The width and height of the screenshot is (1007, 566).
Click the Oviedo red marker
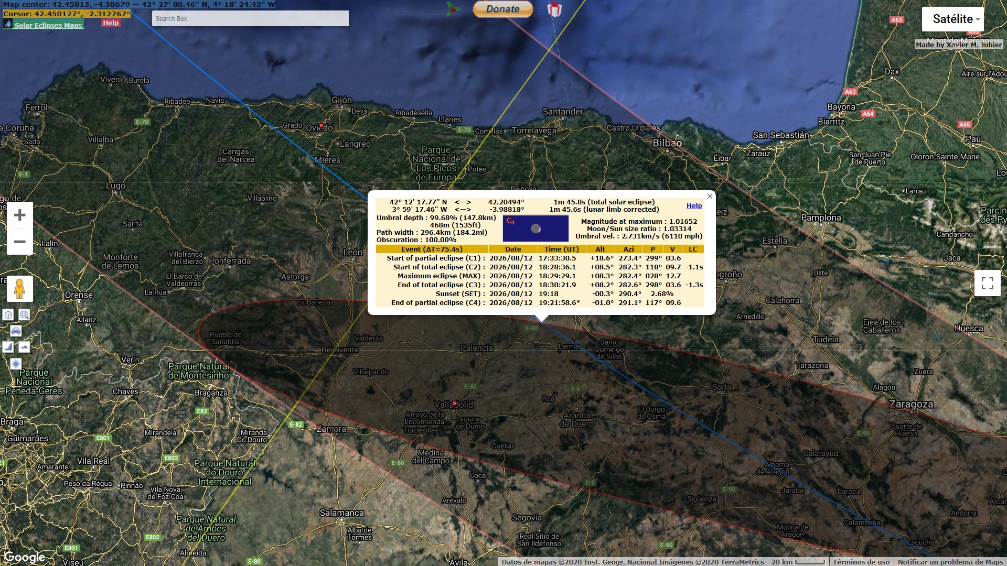322,125
